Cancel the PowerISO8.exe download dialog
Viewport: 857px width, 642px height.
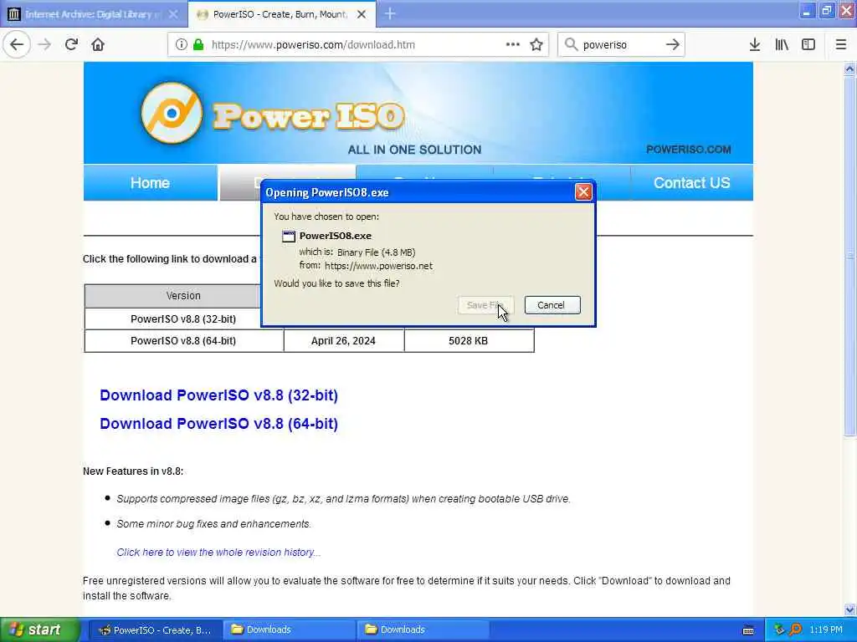point(552,305)
